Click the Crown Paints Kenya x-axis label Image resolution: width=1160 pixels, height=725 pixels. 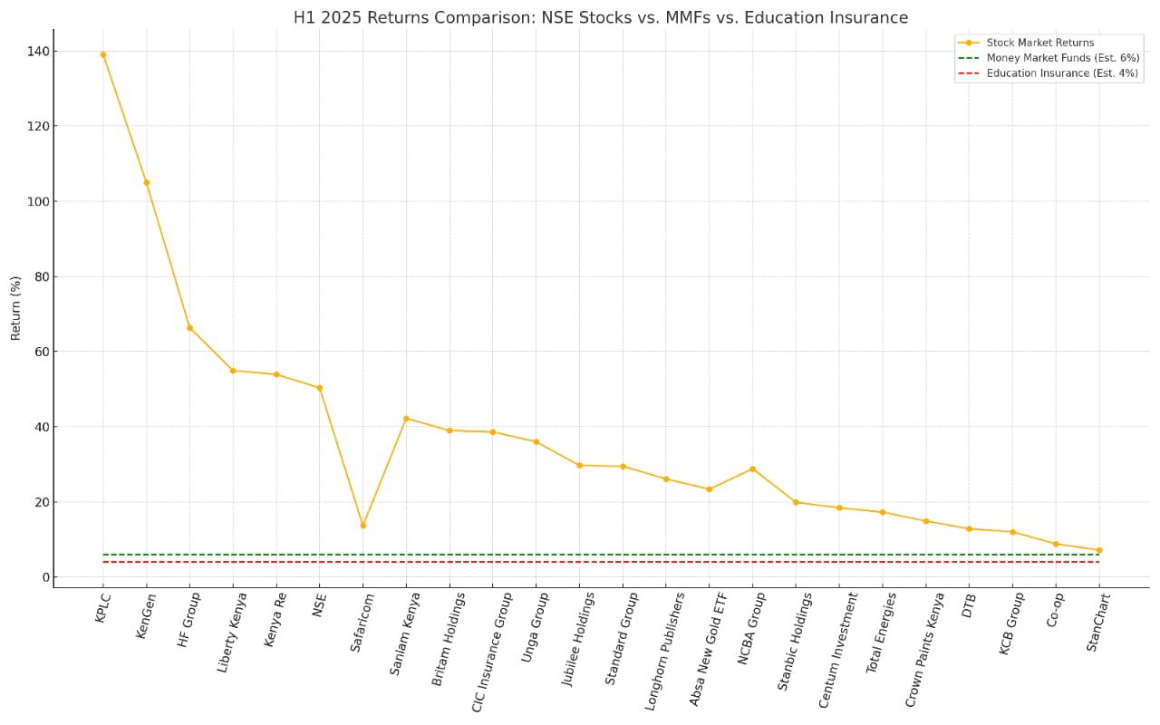[923, 650]
